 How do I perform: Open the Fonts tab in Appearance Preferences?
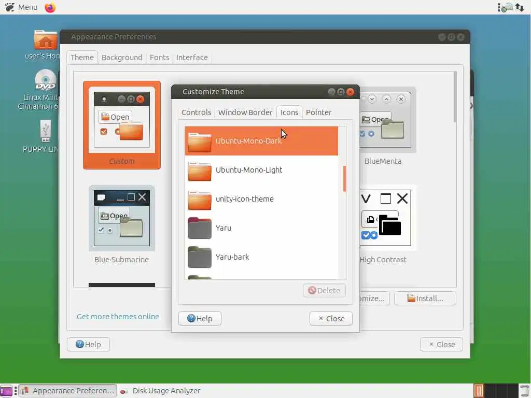[160, 58]
